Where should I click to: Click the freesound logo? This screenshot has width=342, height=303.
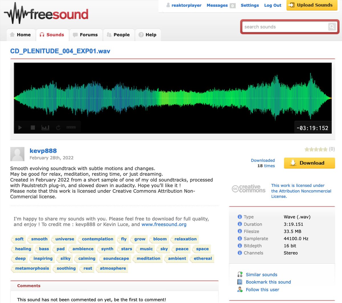[x=46, y=14]
